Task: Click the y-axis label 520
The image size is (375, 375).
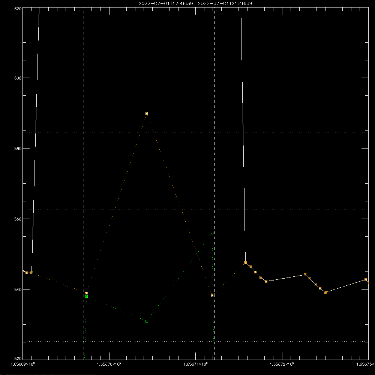Action: [18, 358]
